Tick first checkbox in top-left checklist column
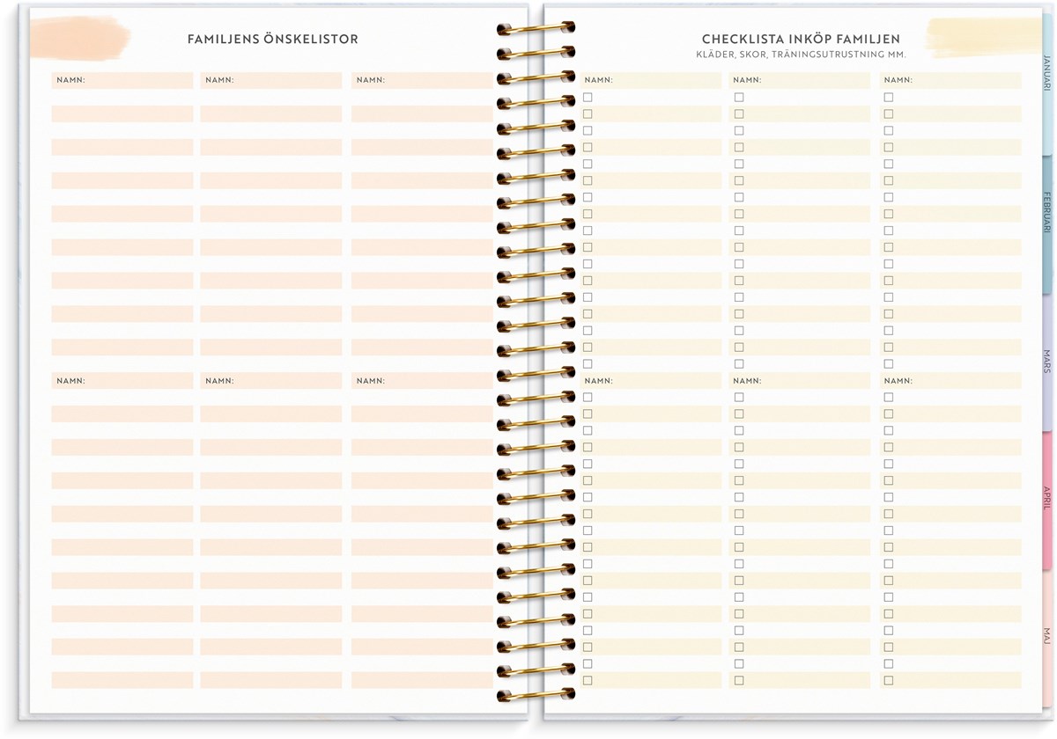 588,98
